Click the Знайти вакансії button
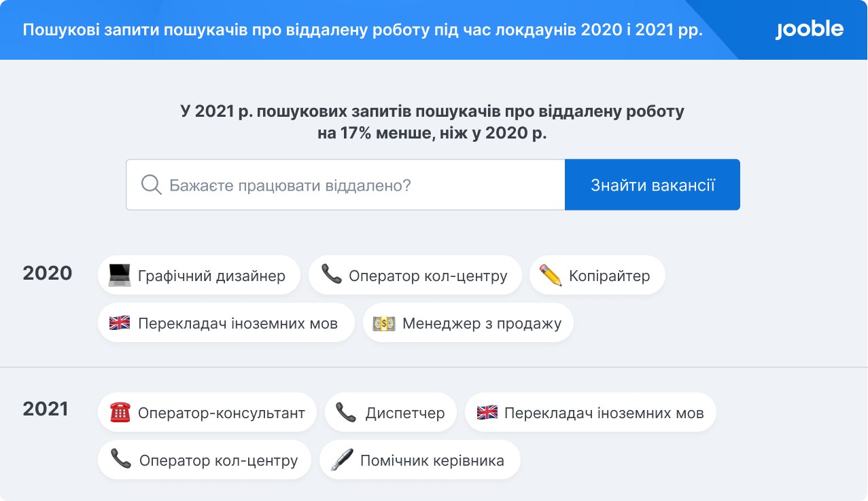The height and width of the screenshot is (501, 868). 653,185
